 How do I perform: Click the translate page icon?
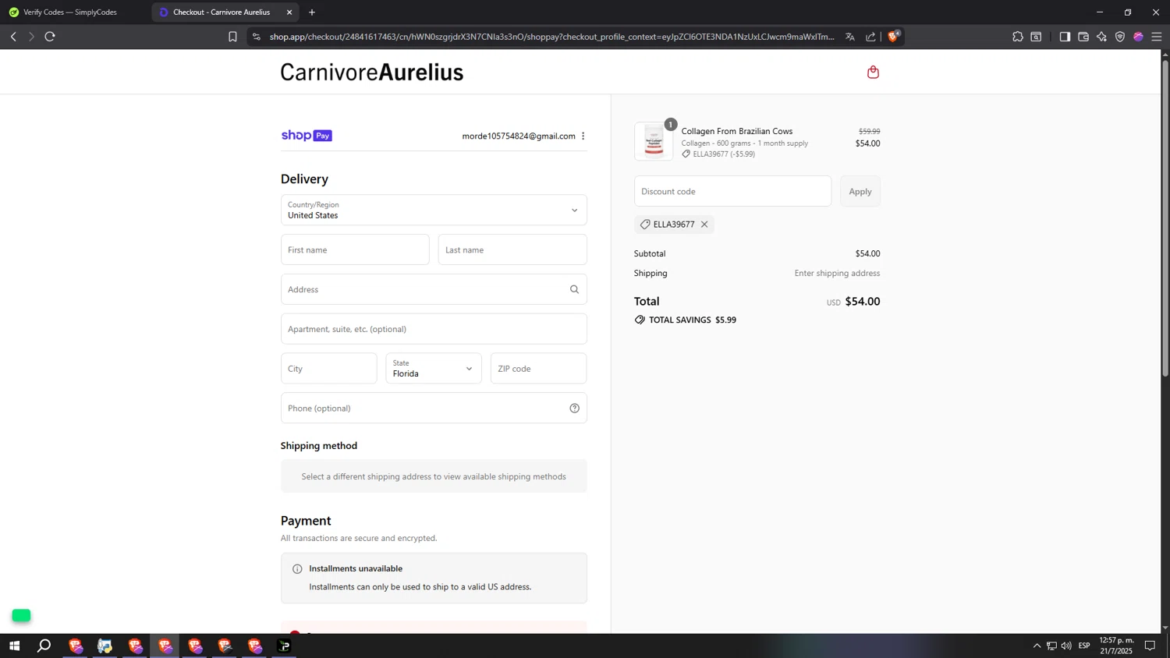(x=850, y=37)
